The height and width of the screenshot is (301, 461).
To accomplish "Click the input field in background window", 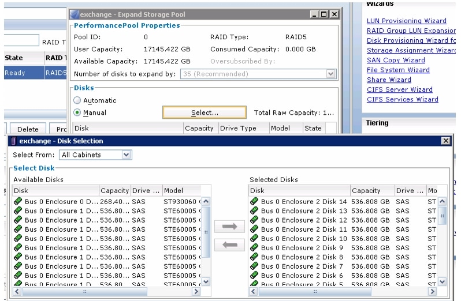I will [x=21, y=40].
